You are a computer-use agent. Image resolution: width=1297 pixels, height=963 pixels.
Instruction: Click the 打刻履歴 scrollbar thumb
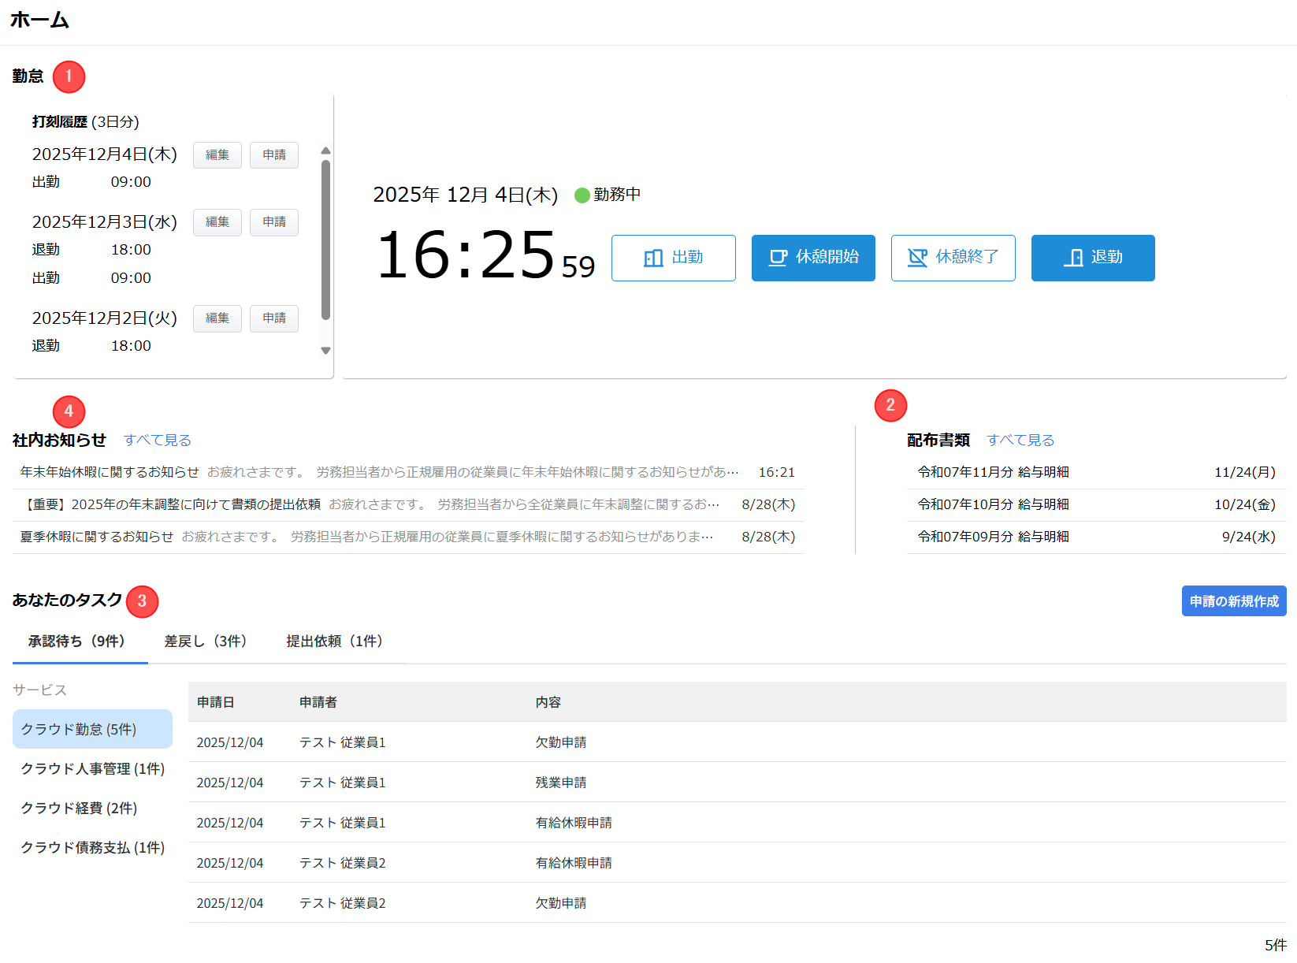[325, 240]
